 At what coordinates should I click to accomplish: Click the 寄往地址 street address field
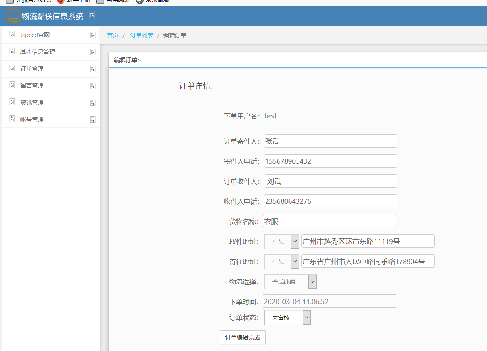[x=368, y=261]
